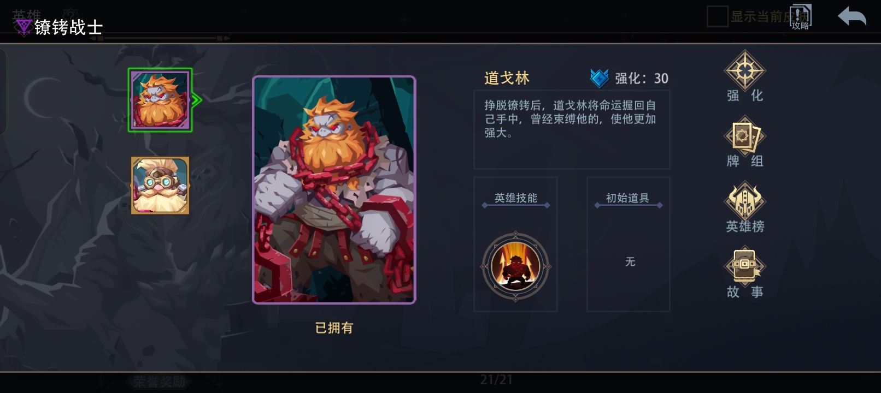Toggle the 显示当前皮肤 checkbox
This screenshot has width=881, height=393.
pos(717,16)
